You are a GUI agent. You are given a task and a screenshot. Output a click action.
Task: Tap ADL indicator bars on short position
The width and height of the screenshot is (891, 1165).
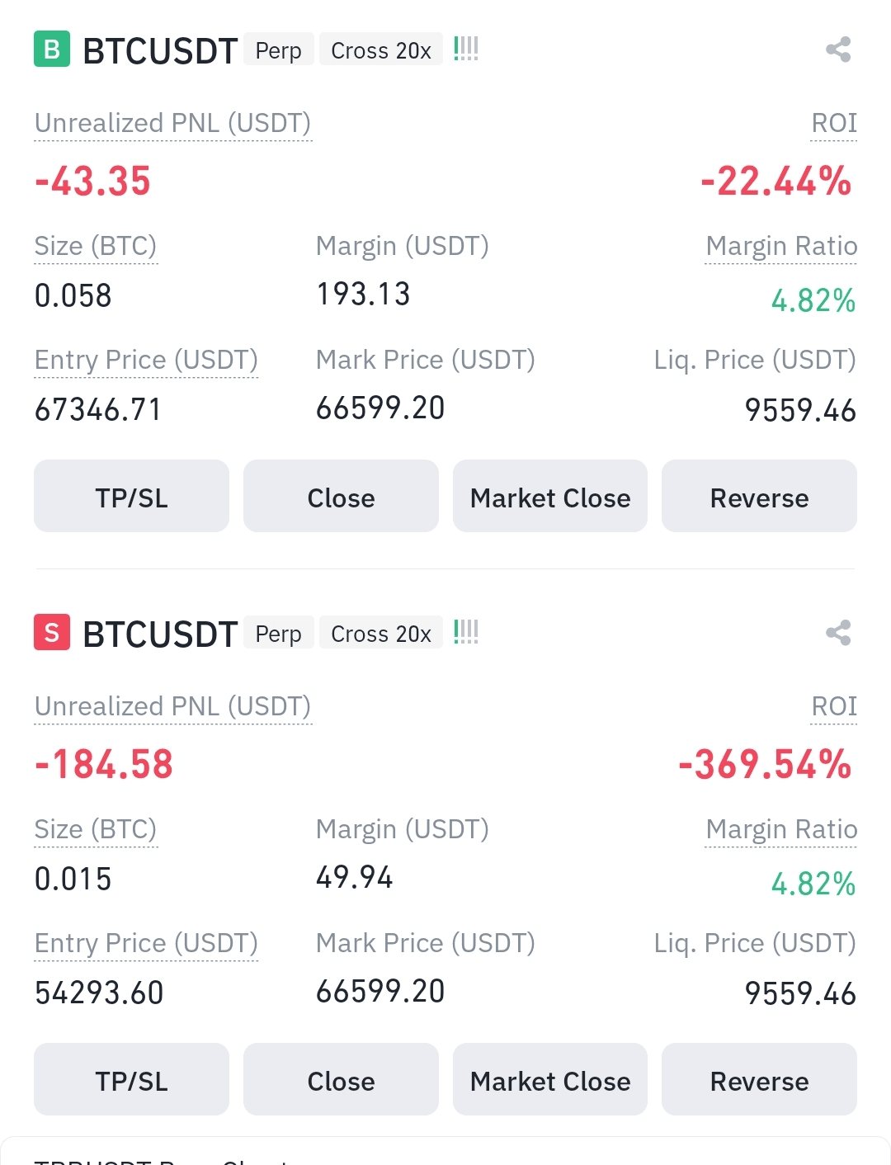466,633
